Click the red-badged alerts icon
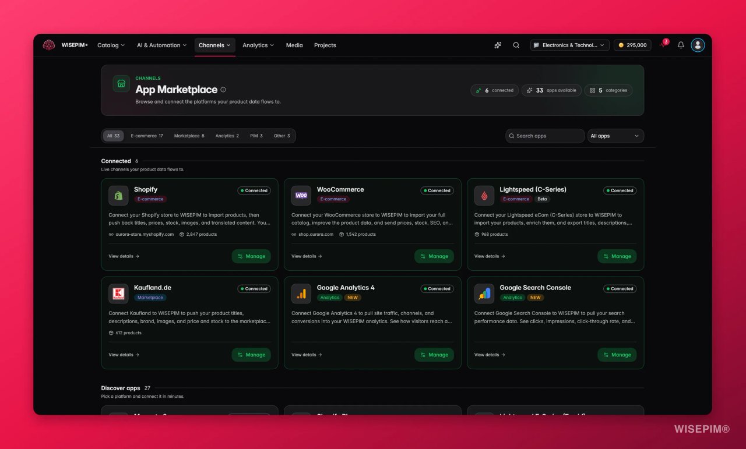 tap(663, 44)
